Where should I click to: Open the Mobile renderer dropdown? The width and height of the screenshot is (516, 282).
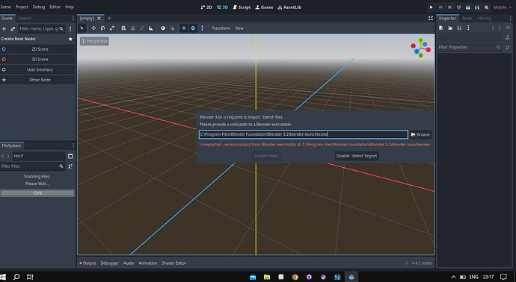coord(503,7)
